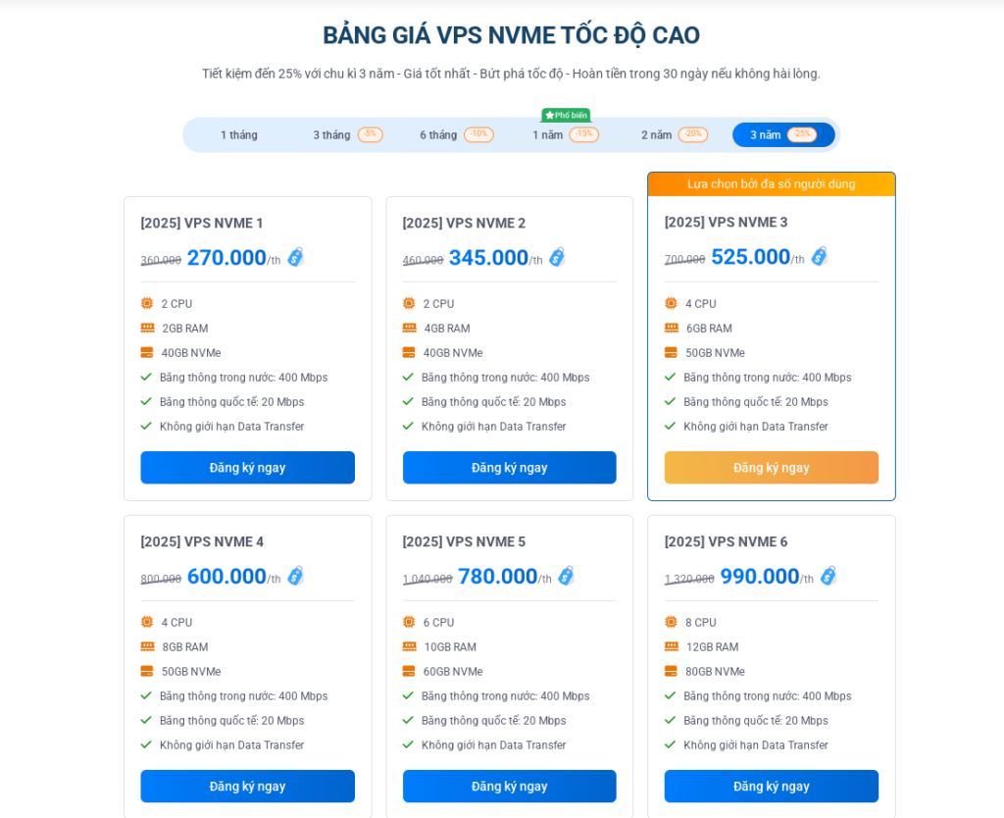Select the 2 năm billing cycle
The image size is (1004, 818).
pyautogui.click(x=655, y=134)
